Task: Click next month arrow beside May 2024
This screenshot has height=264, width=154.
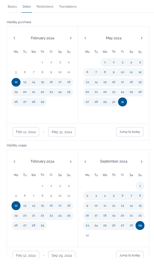Action: (141, 38)
